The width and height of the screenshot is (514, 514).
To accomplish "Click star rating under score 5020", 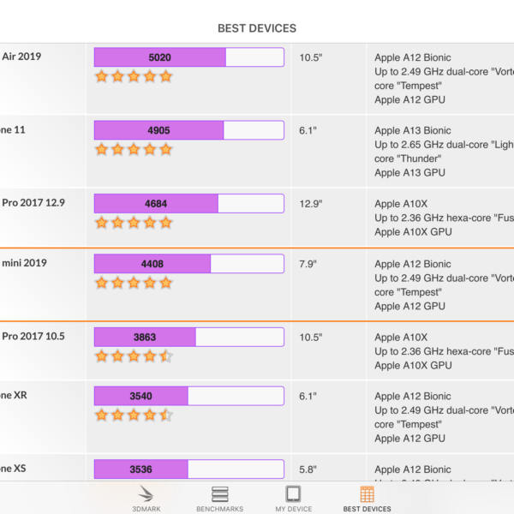I will click(x=134, y=76).
